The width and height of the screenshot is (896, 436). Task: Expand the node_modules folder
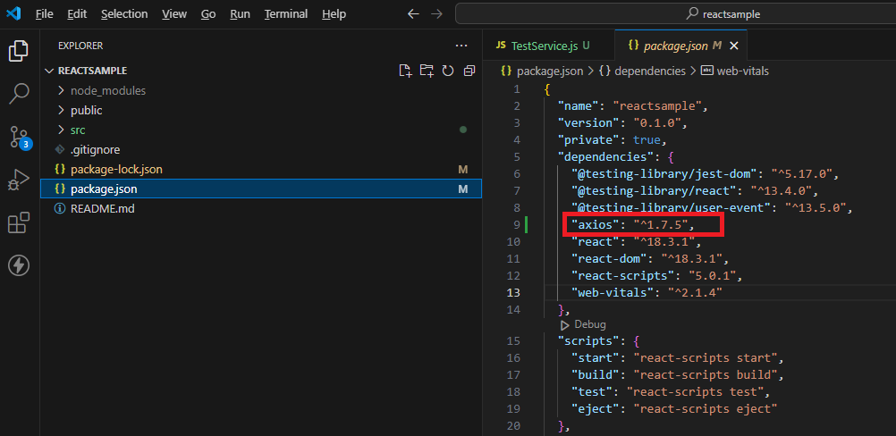(x=107, y=90)
